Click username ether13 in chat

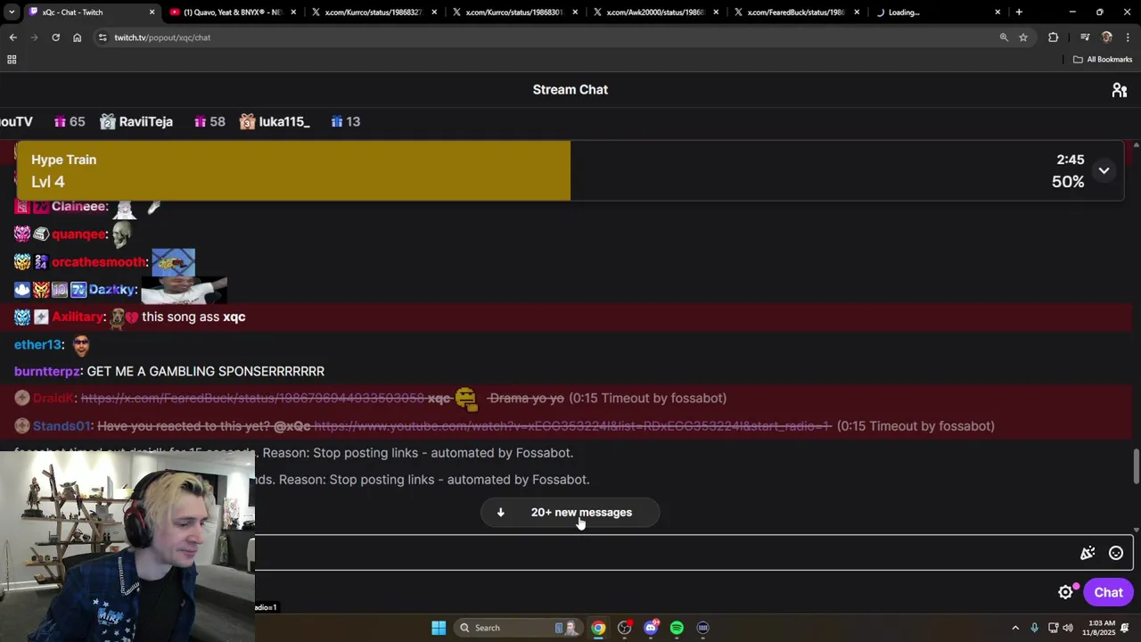37,345
